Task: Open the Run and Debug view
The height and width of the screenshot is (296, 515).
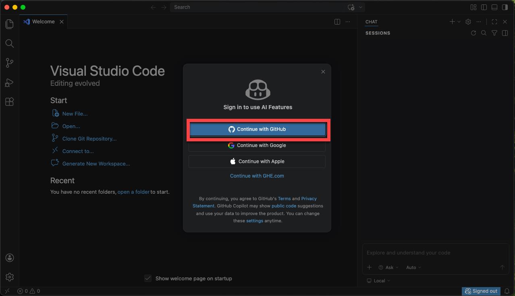Action: coord(10,83)
